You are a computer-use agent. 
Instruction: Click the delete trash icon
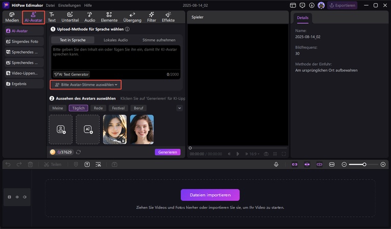30,164
